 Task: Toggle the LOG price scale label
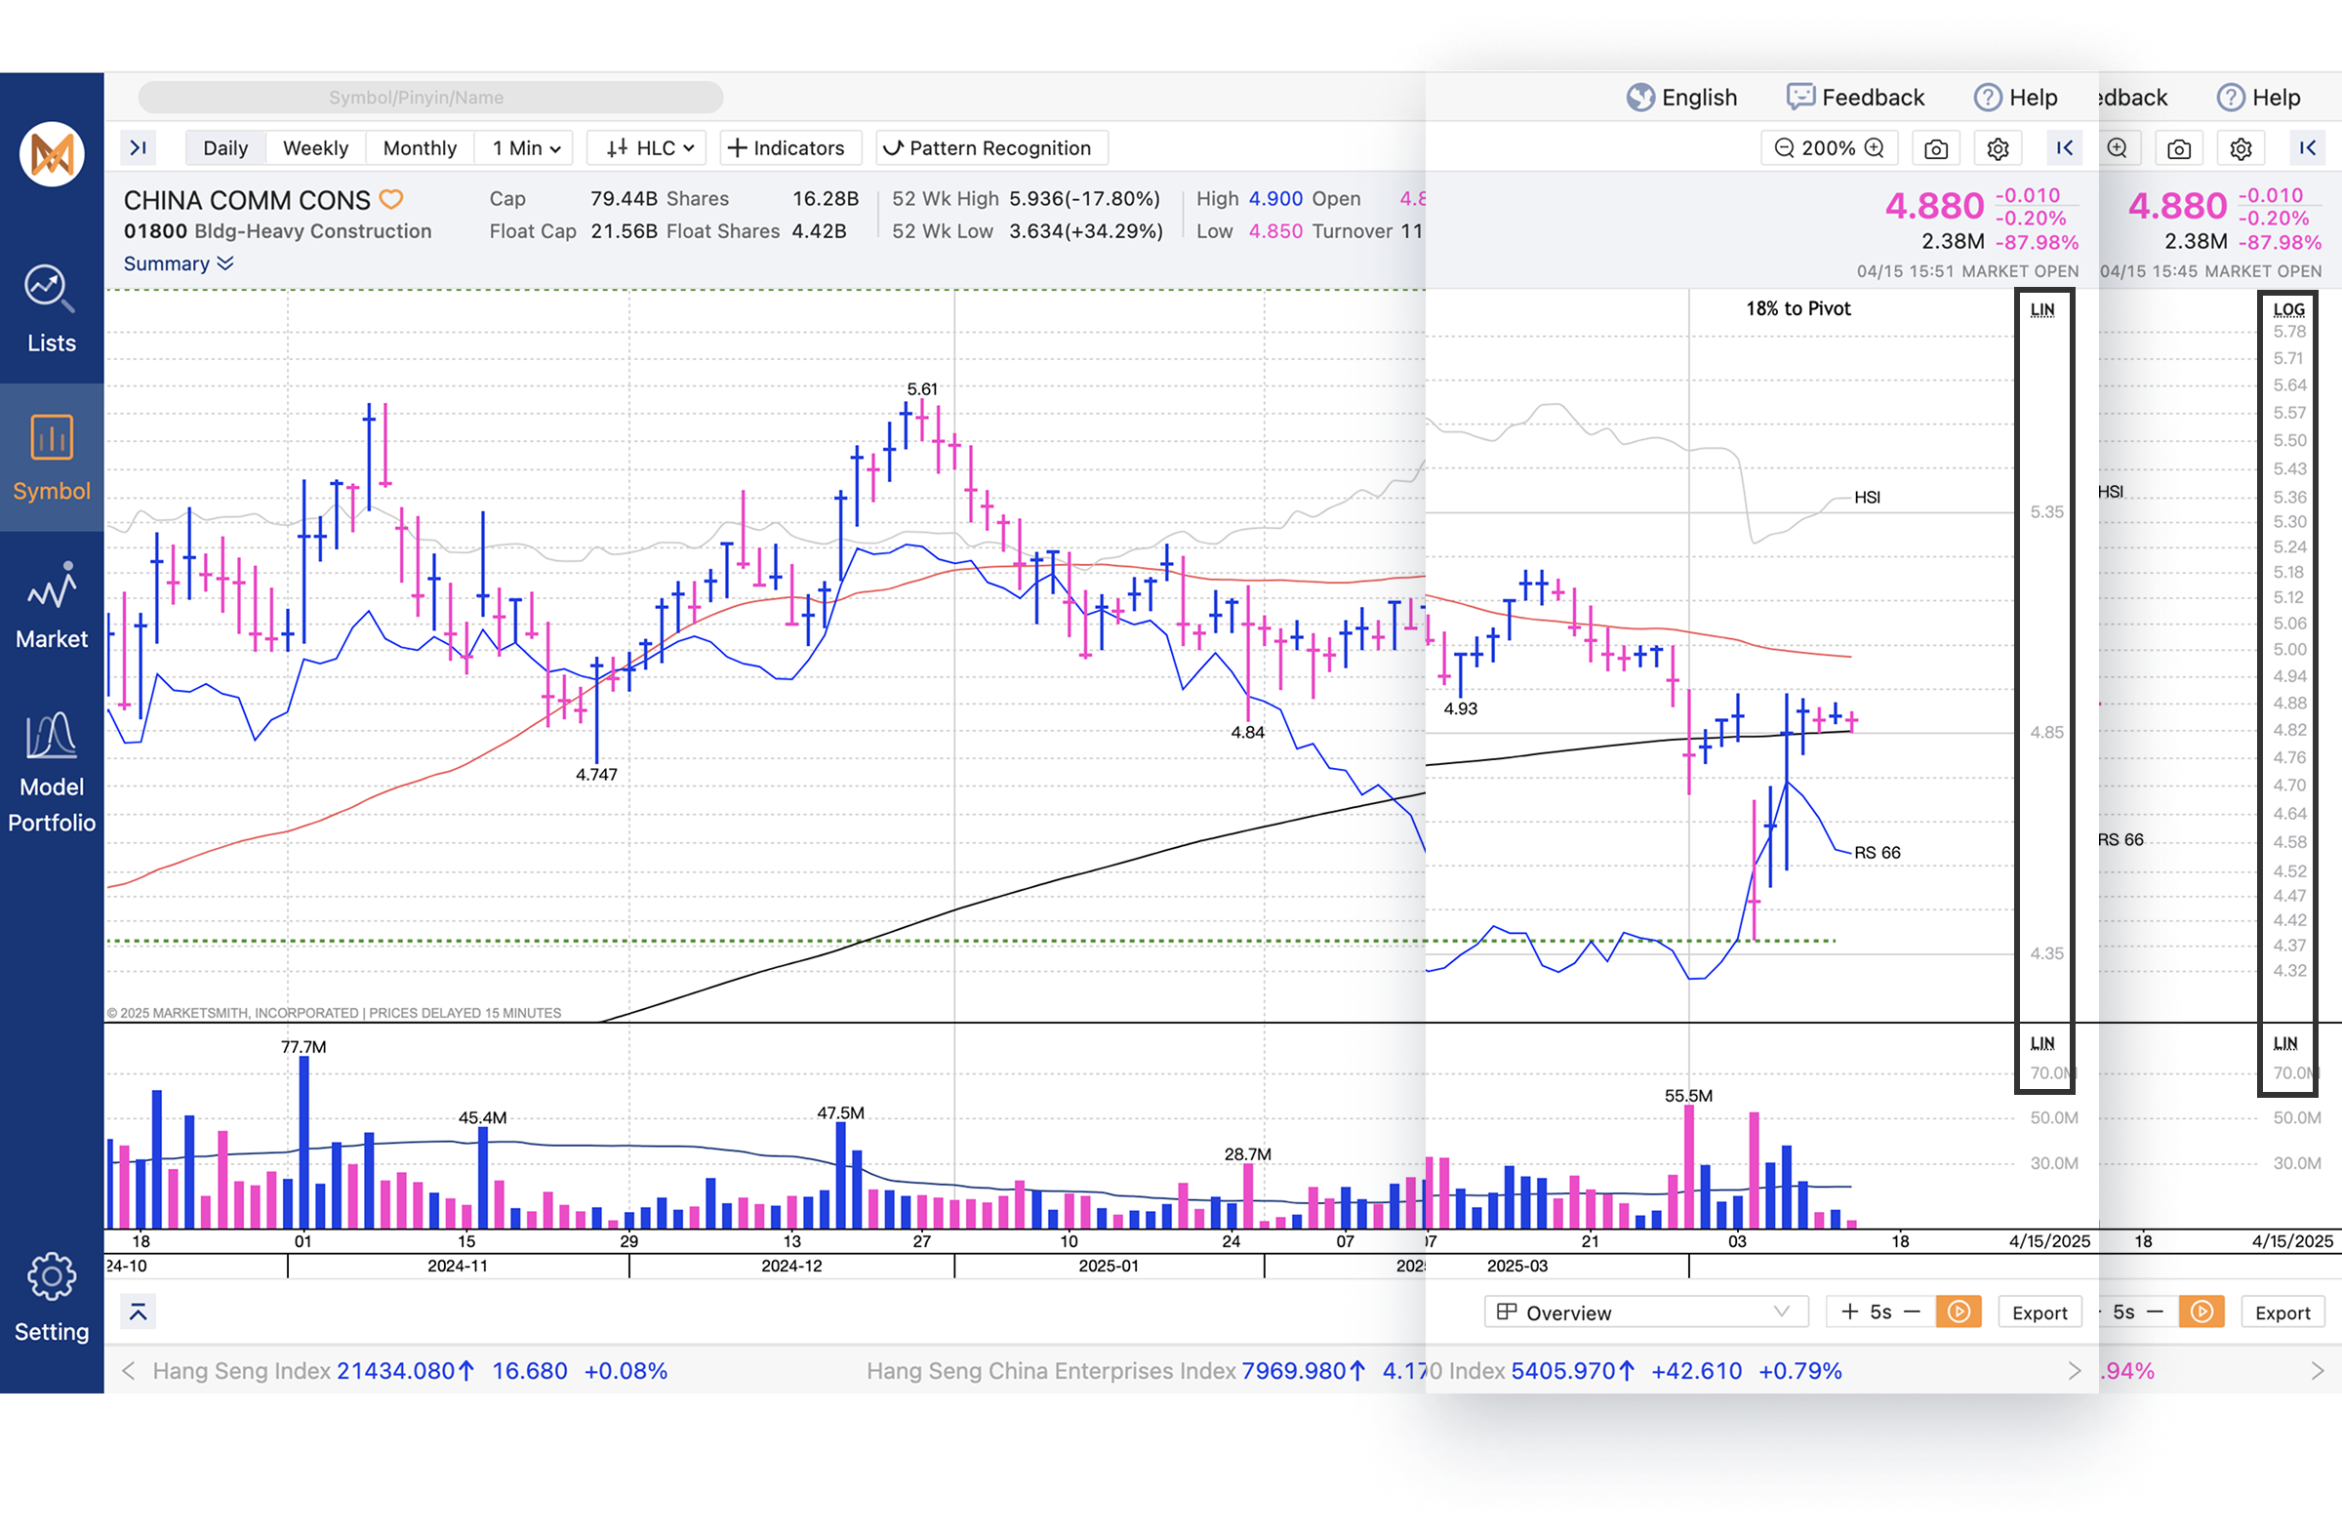click(2288, 310)
